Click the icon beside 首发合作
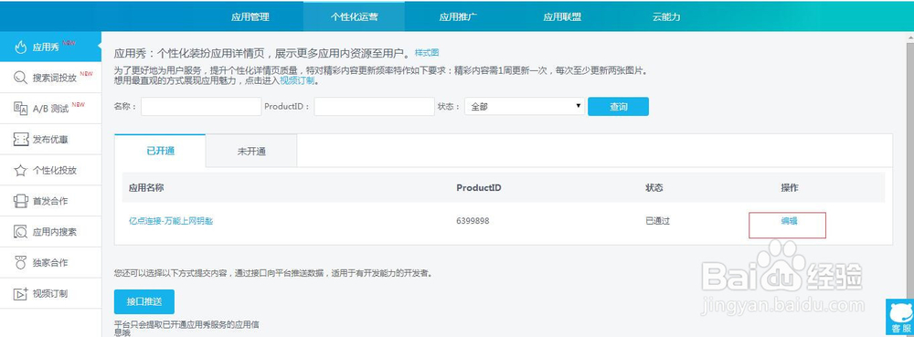The width and height of the screenshot is (914, 337). (x=20, y=202)
